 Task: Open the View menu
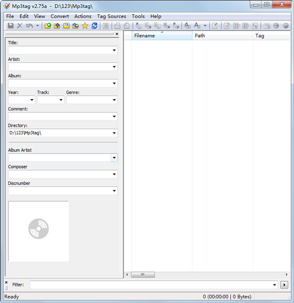coord(40,16)
